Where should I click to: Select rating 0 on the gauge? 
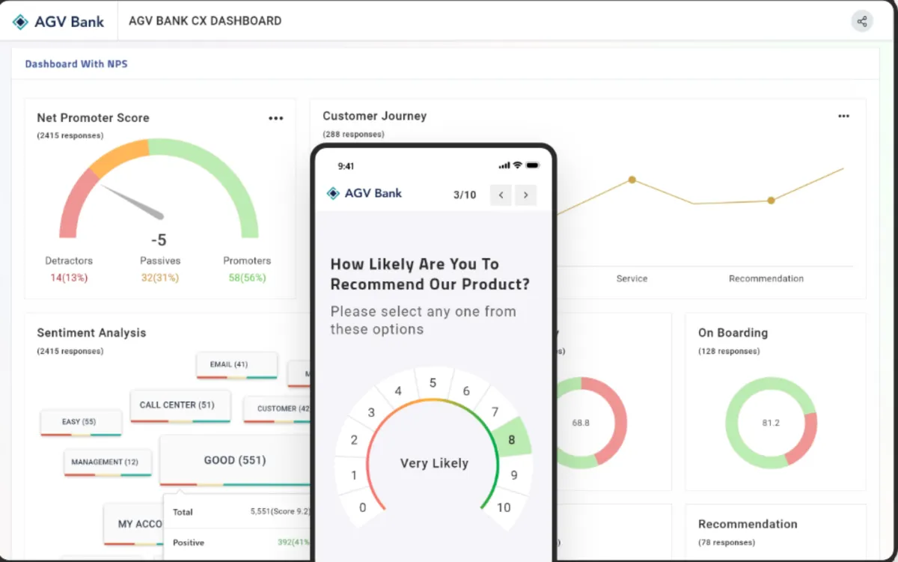coord(363,507)
